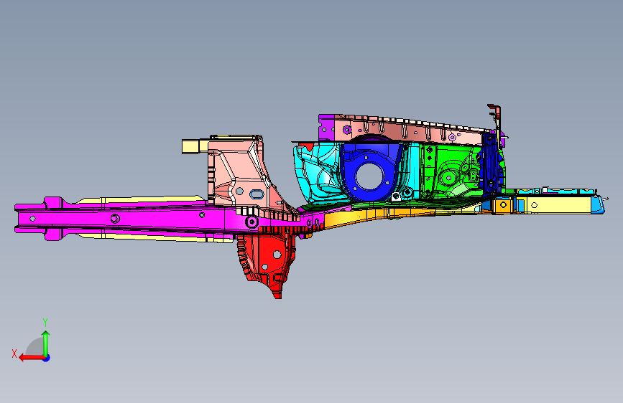Click the red X axis arrow of triad
This screenshot has width=623, height=403.
[31, 358]
